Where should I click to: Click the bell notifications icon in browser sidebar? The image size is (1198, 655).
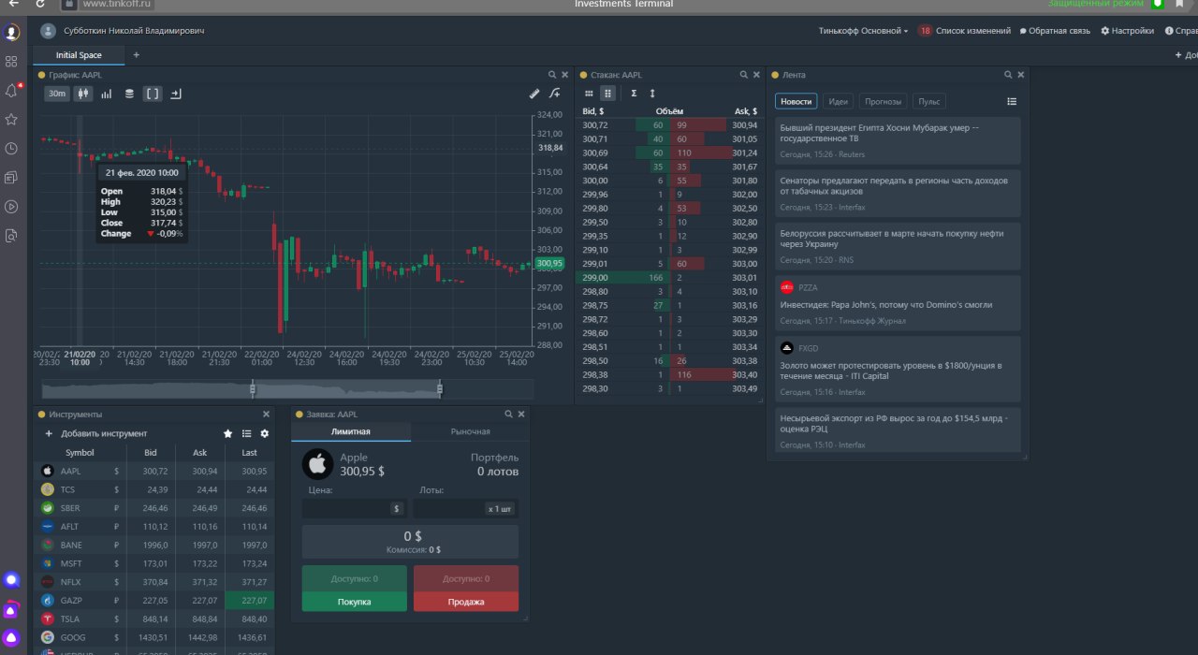(11, 91)
